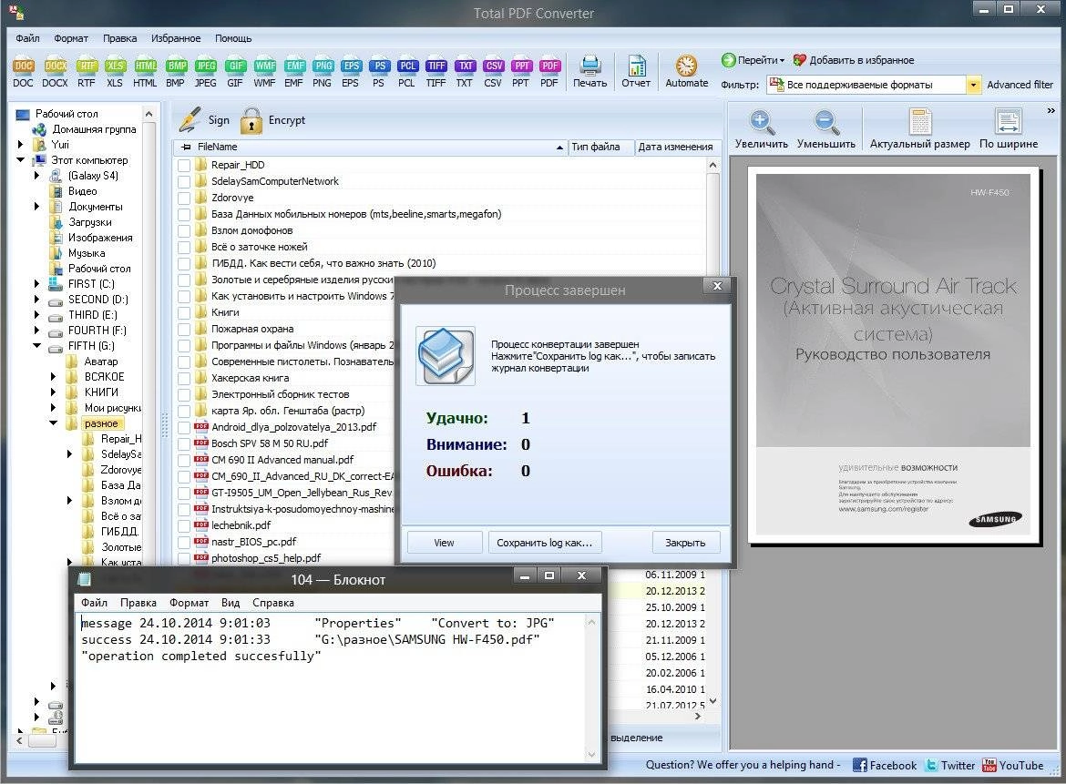Click Сохранить log как… button
Viewport: 1066px width, 784px height.
point(544,543)
